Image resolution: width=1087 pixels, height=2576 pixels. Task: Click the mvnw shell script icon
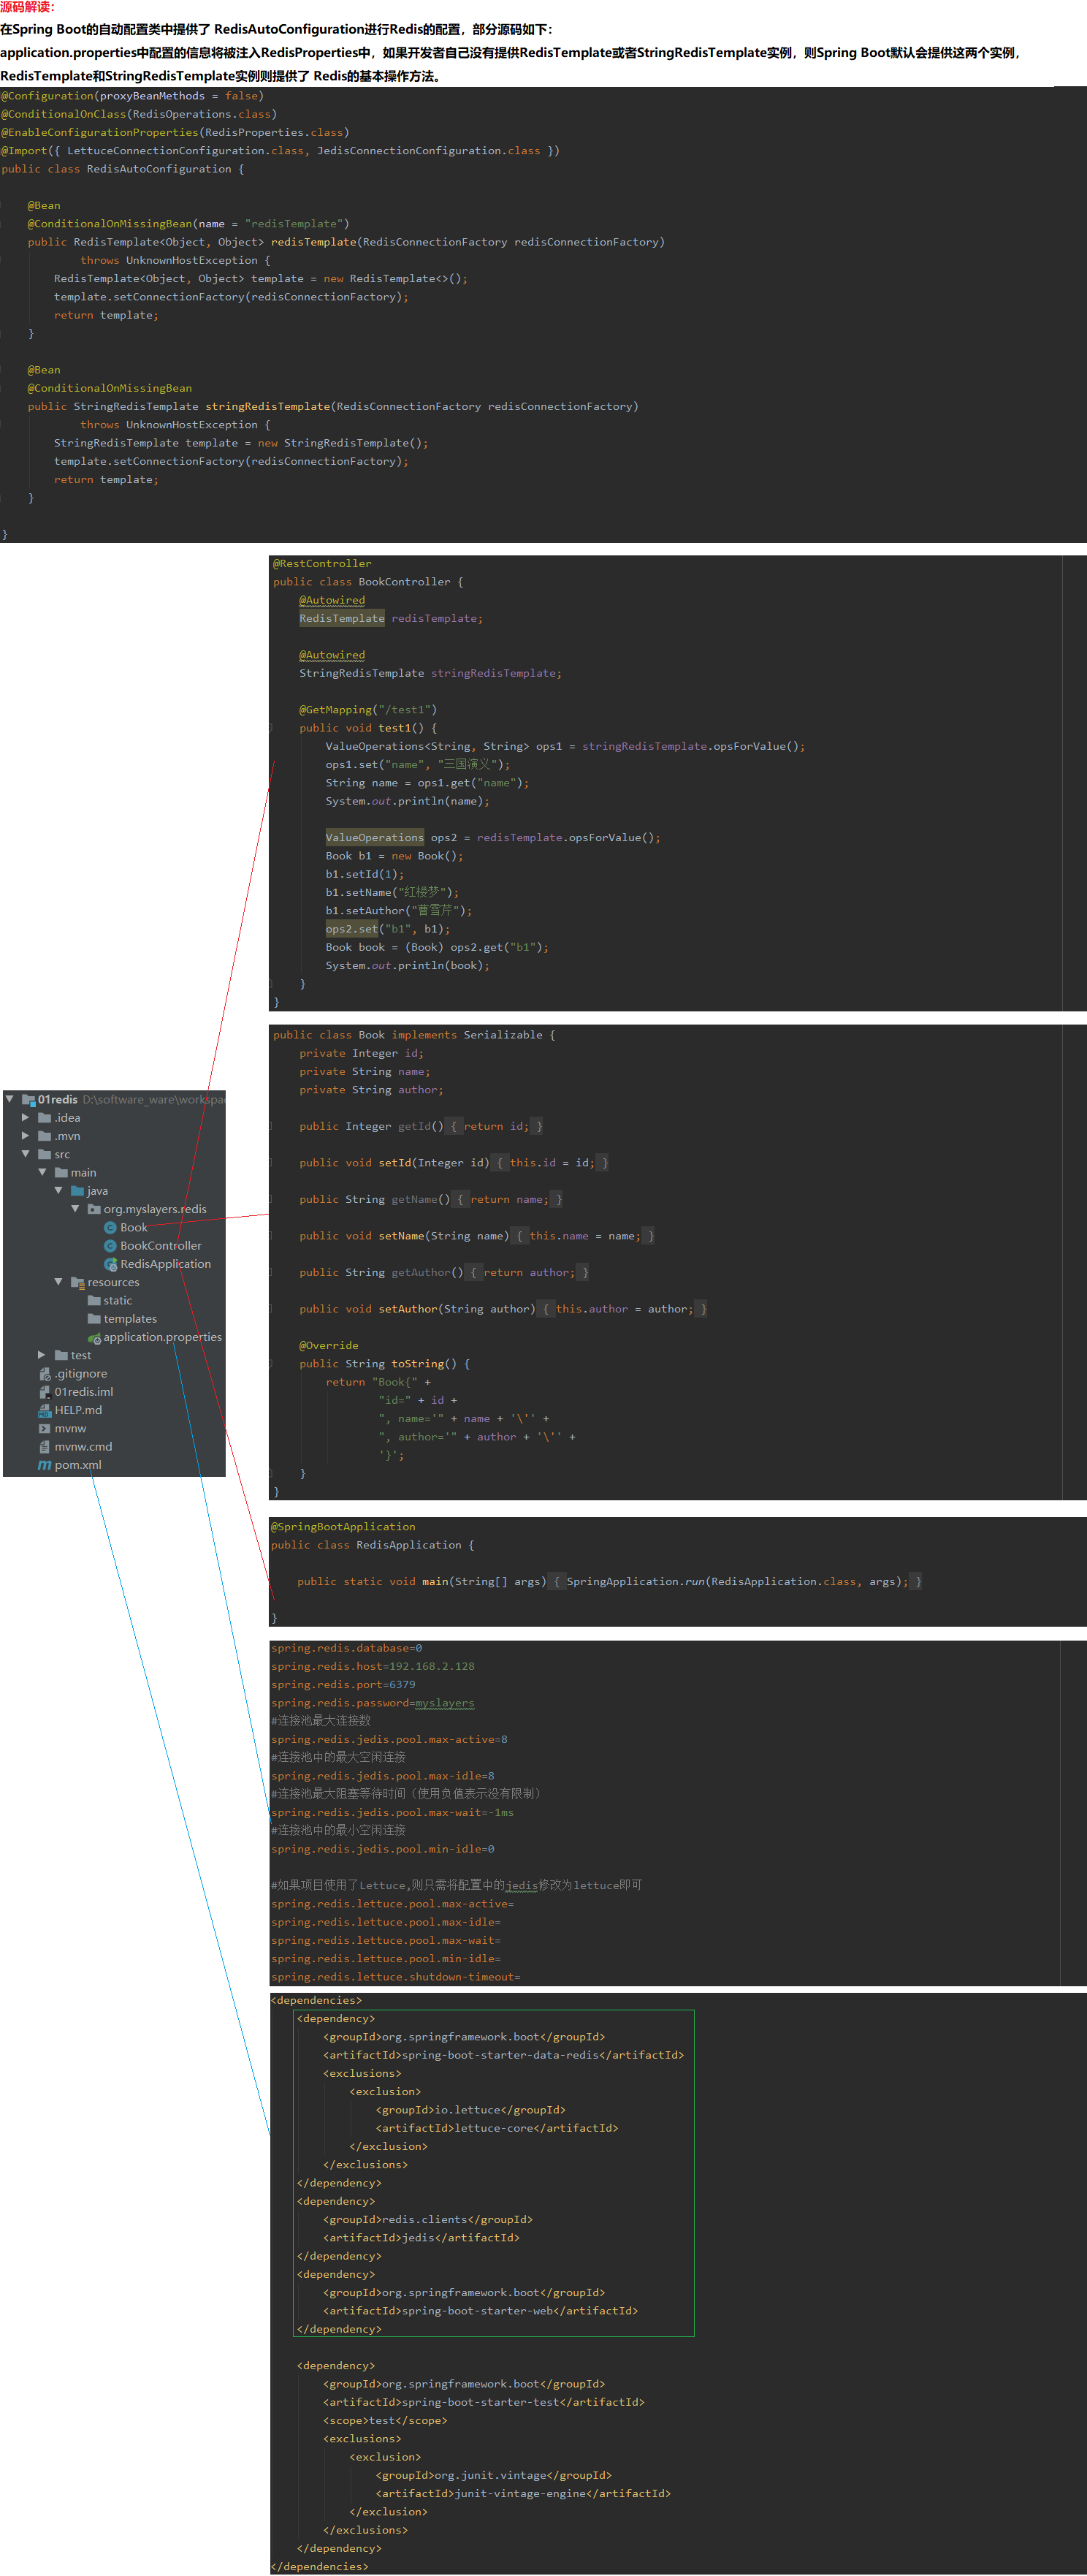coord(44,1428)
